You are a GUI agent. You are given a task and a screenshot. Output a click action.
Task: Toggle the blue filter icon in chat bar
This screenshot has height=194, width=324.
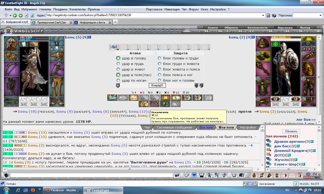click(194, 175)
